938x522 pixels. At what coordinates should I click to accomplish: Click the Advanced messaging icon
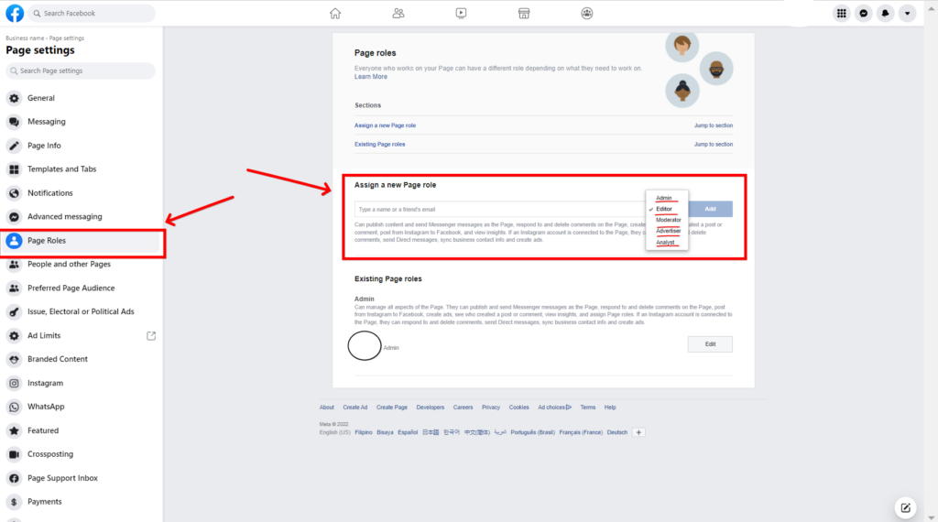[15, 216]
